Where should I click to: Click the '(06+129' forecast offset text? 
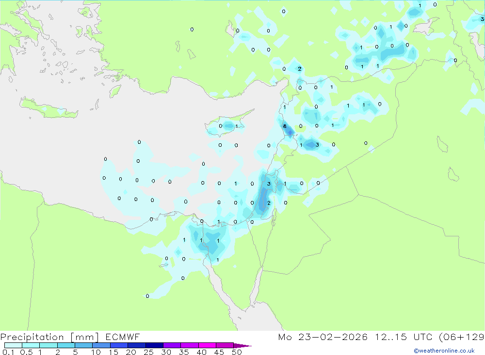pos(462,337)
